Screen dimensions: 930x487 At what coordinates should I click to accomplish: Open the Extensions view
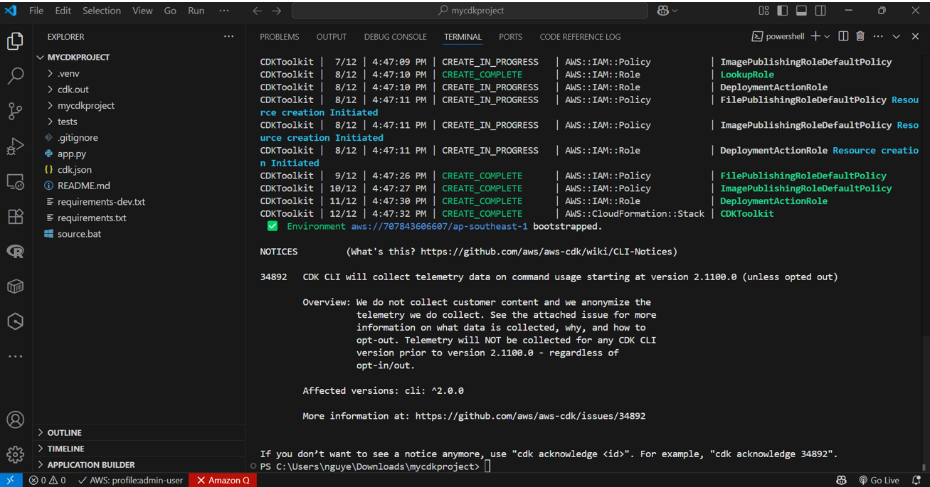pos(15,217)
